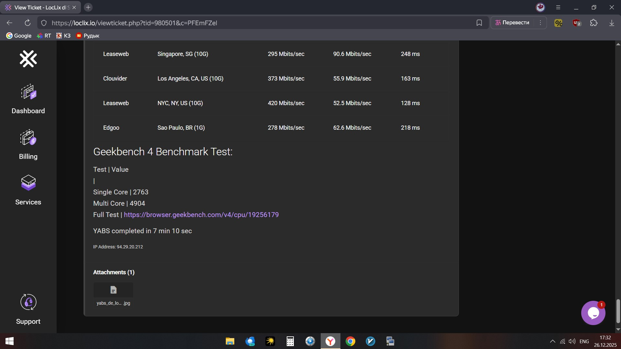Screen dimensions: 621x349
Task: Click the LocLix logo in the sidebar
Action: tap(28, 59)
